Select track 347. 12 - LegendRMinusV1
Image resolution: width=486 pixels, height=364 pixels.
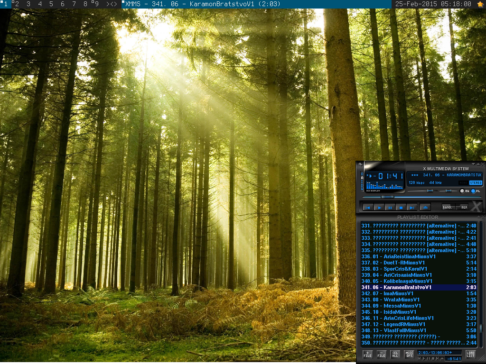click(x=419, y=324)
